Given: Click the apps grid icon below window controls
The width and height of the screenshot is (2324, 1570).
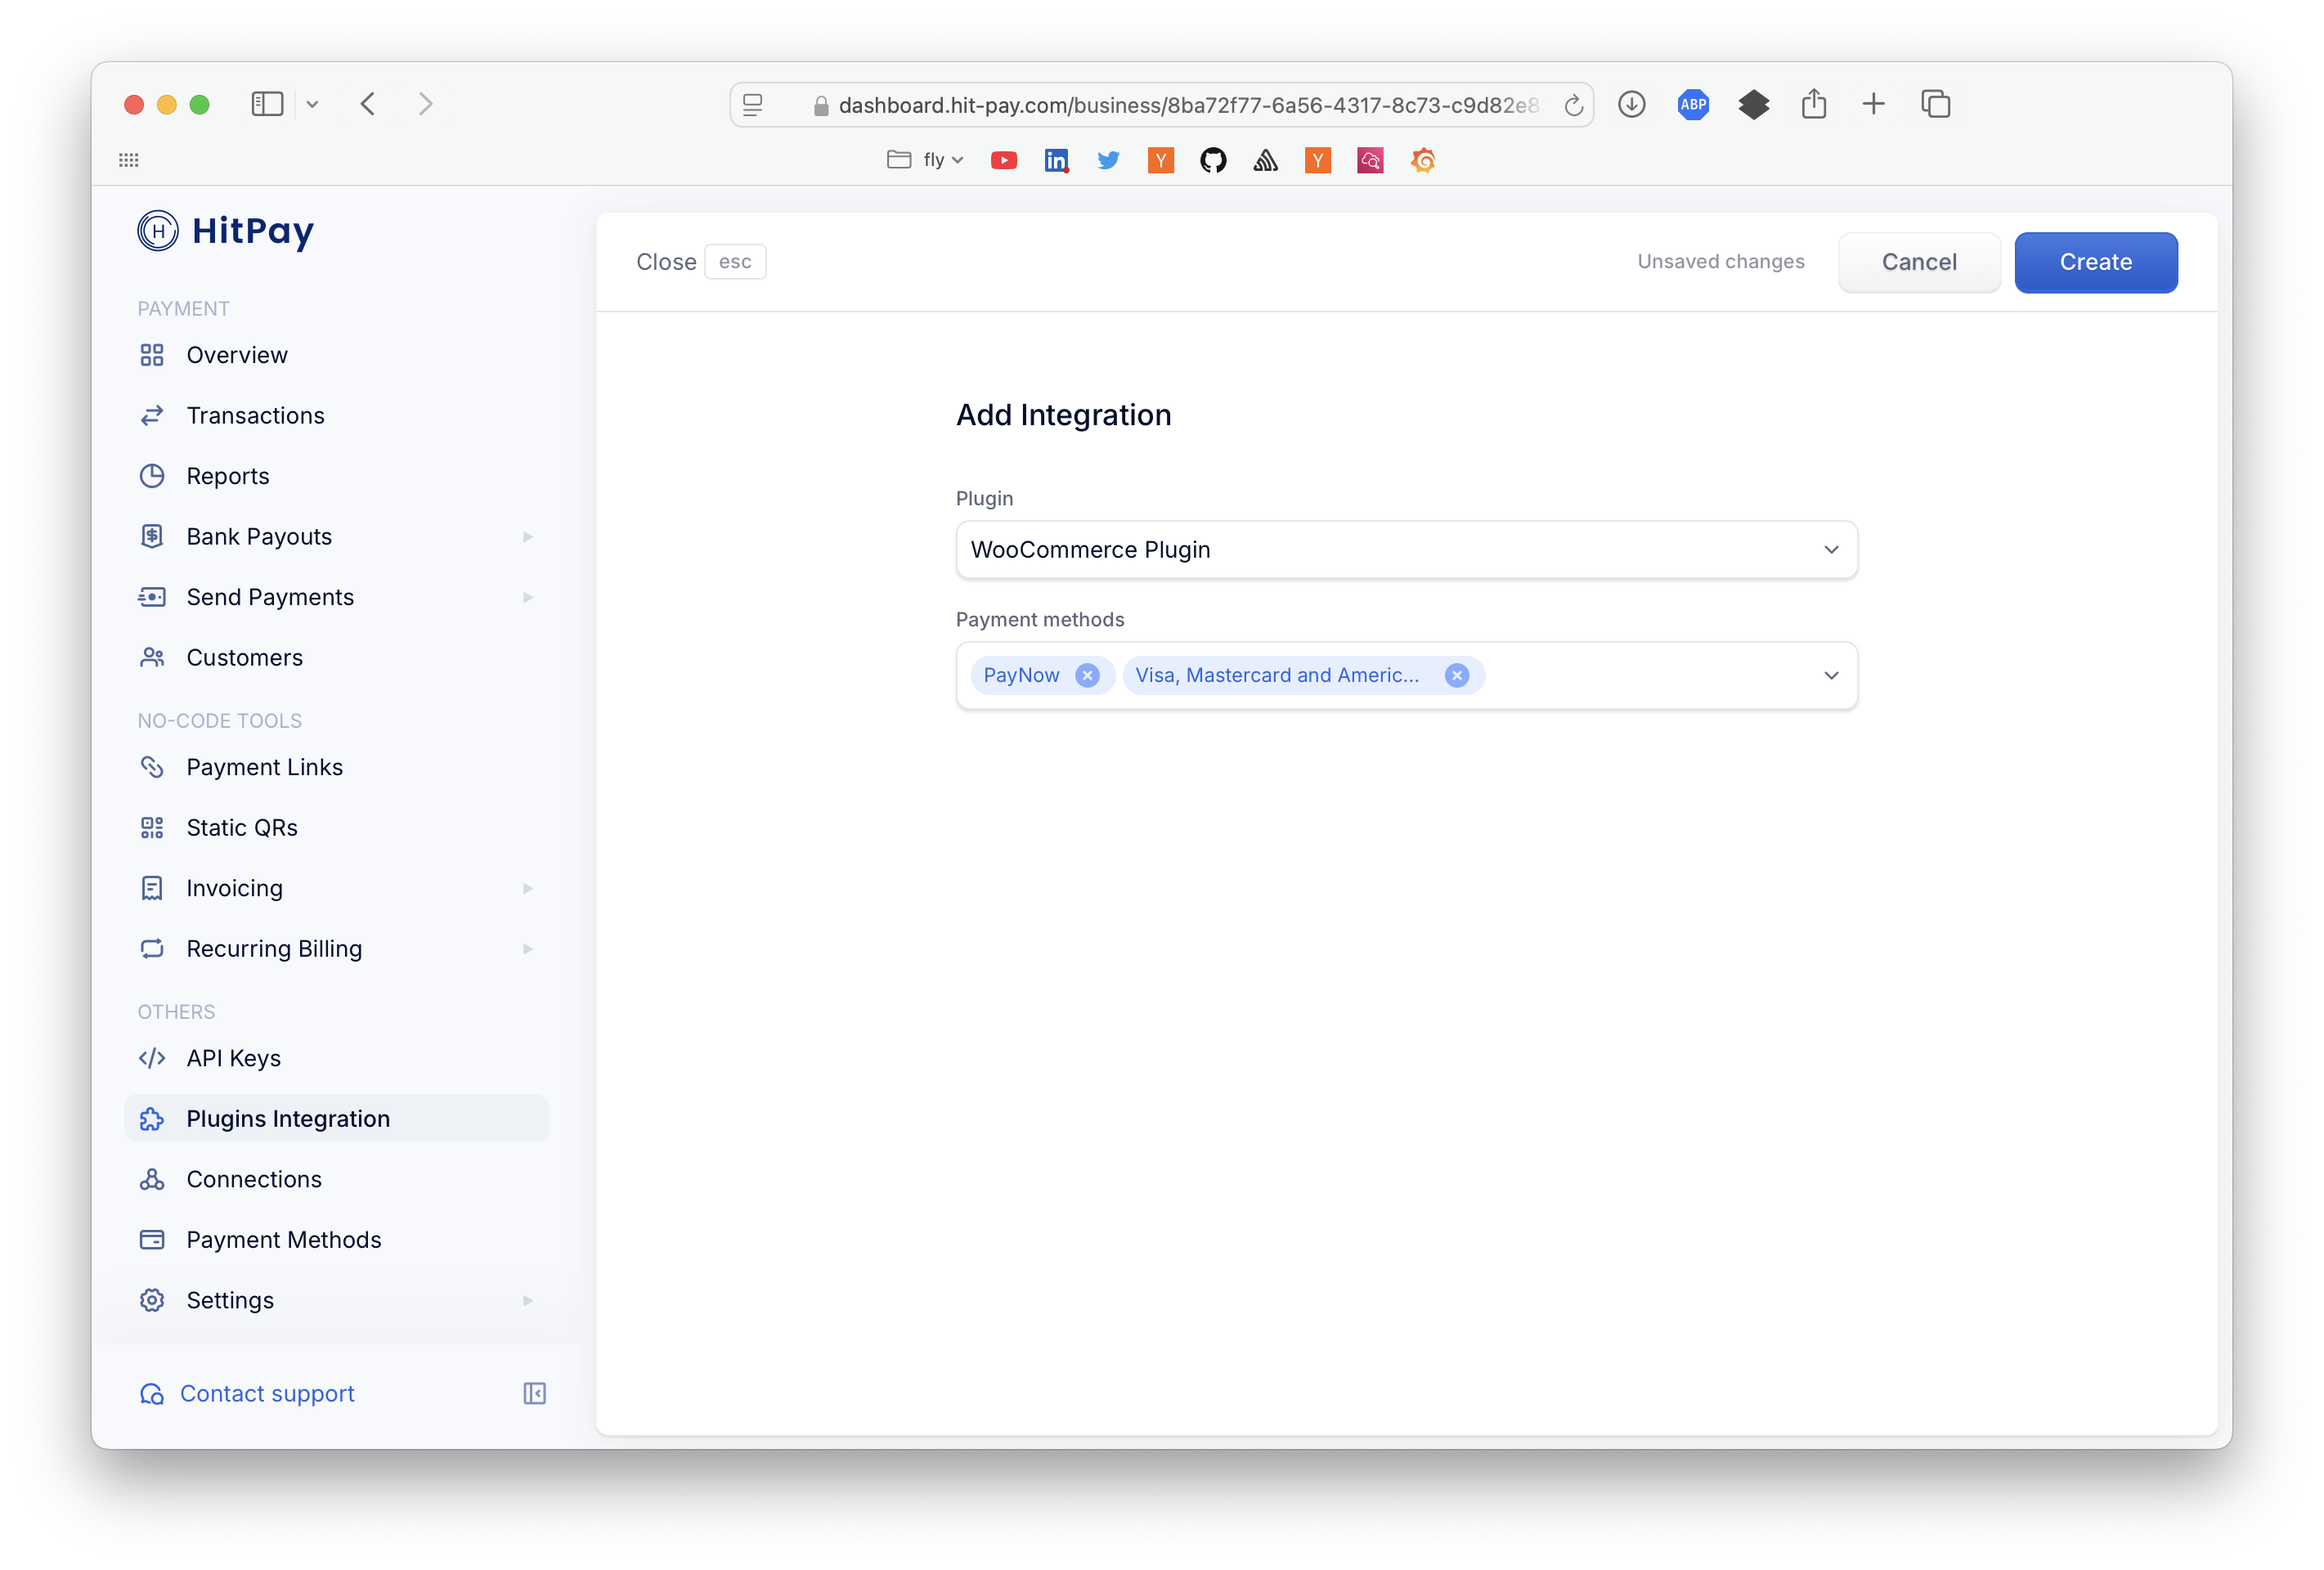Looking at the screenshot, I should 129,160.
